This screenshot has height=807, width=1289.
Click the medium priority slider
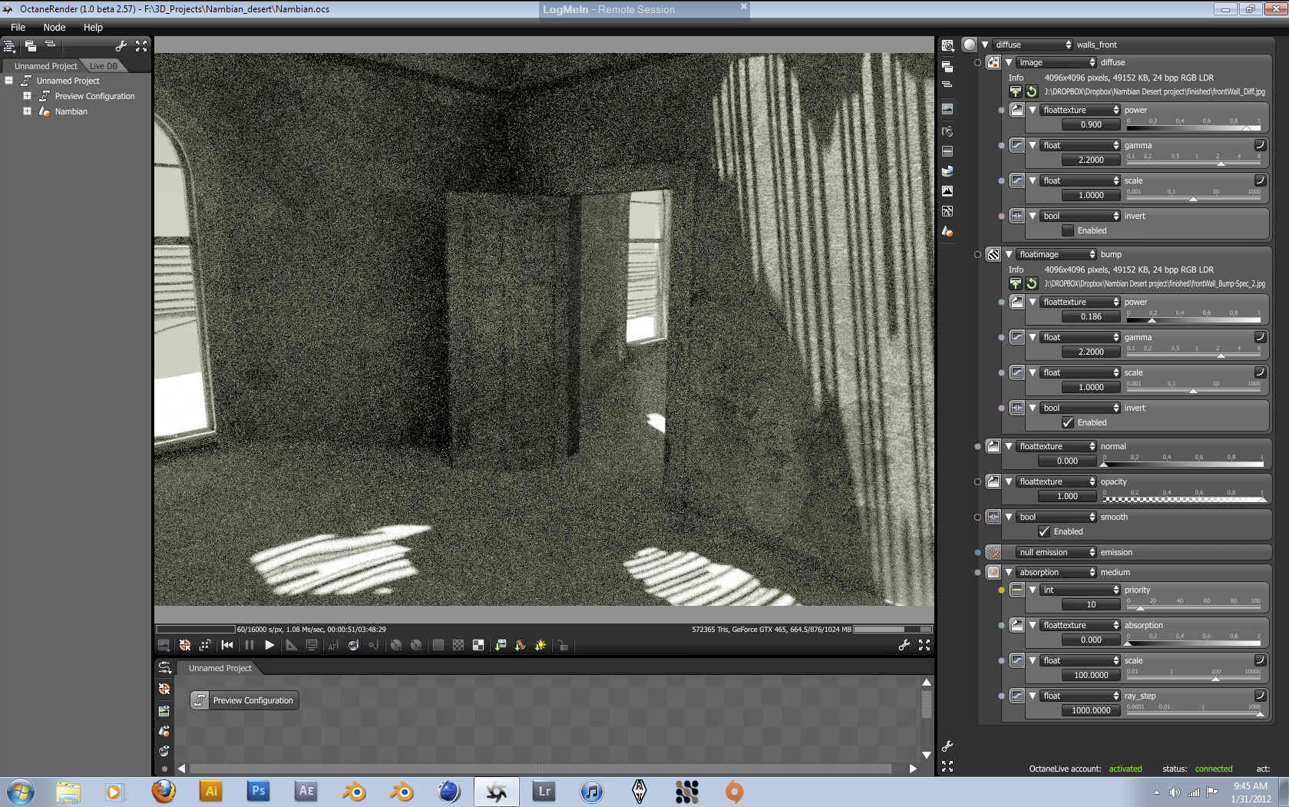[x=1194, y=604]
